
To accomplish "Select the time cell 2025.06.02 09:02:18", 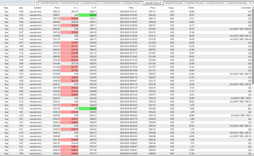I will tap(128, 91).
